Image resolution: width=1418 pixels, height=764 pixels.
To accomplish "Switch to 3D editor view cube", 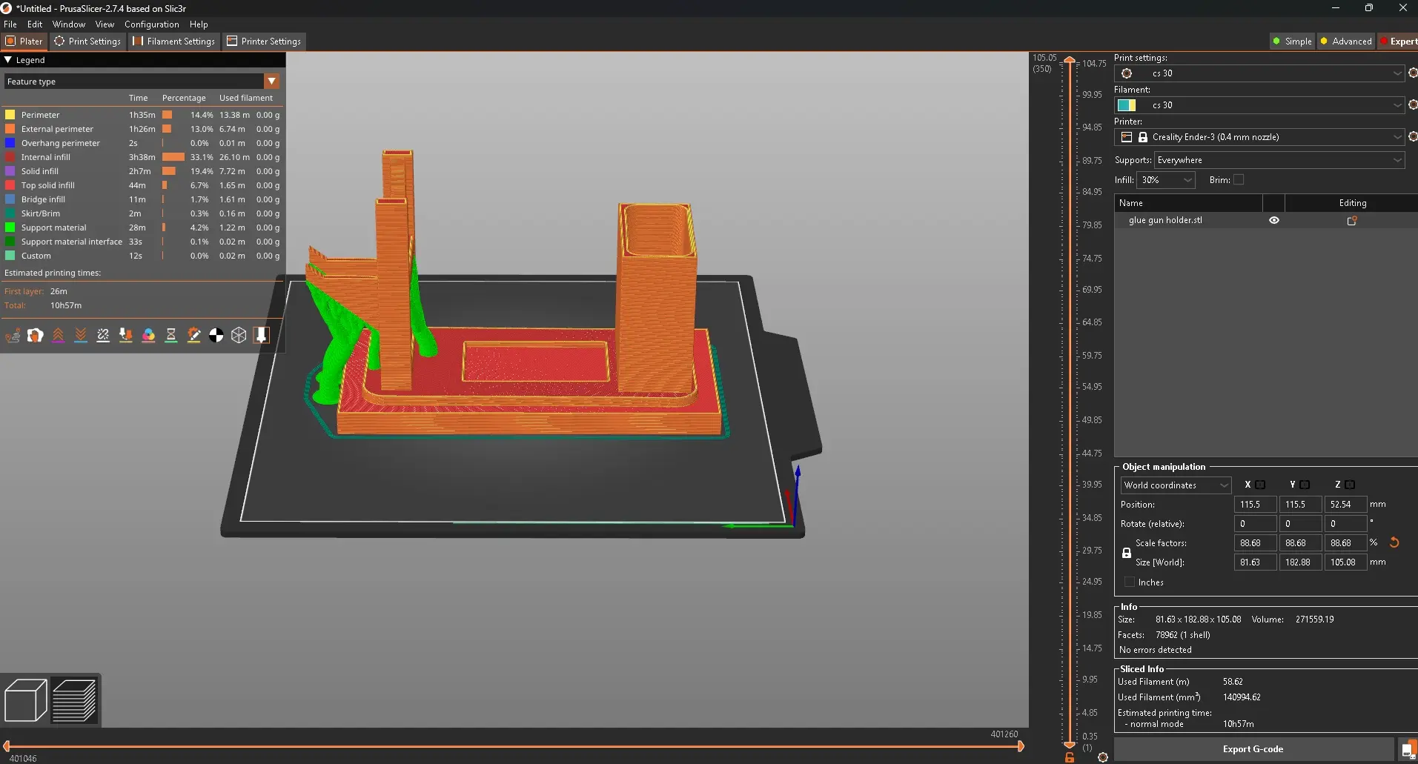I will click(26, 700).
